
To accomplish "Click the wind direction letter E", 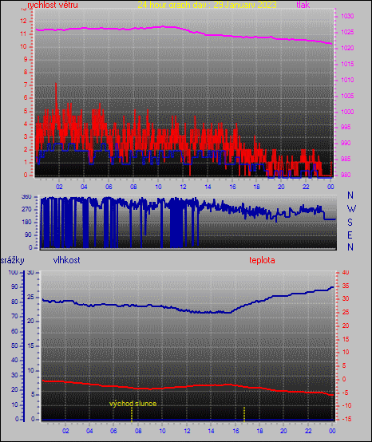I will click(x=350, y=235).
